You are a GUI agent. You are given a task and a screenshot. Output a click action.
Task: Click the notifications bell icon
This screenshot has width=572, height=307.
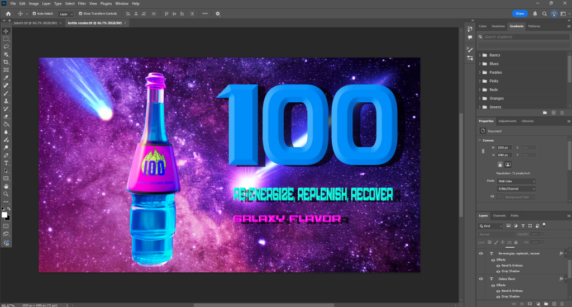535,13
